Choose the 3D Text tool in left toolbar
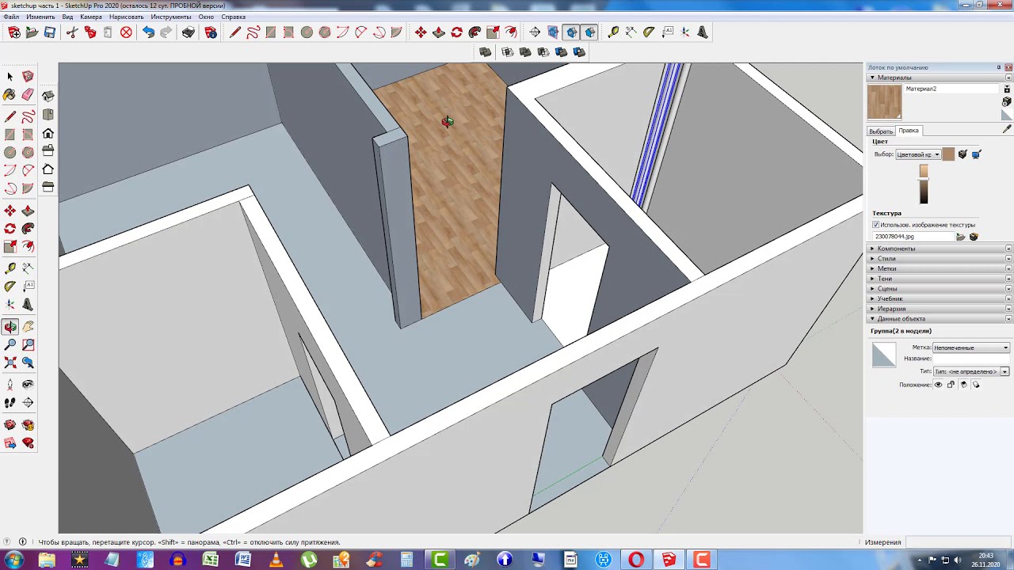Image resolution: width=1014 pixels, height=570 pixels. (28, 305)
